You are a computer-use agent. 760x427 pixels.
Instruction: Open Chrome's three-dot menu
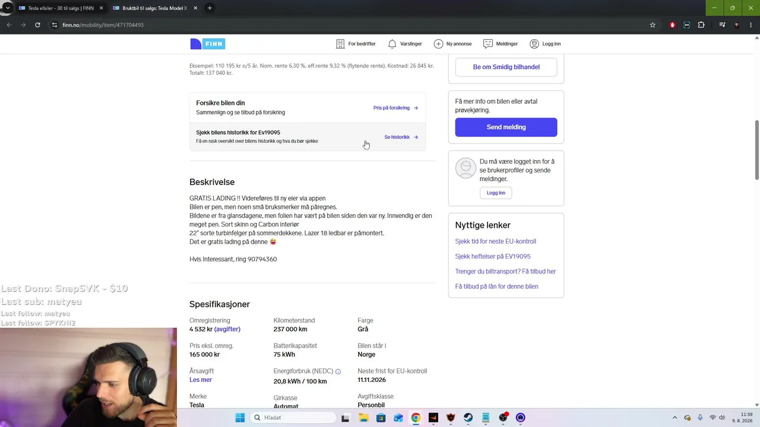pos(751,25)
